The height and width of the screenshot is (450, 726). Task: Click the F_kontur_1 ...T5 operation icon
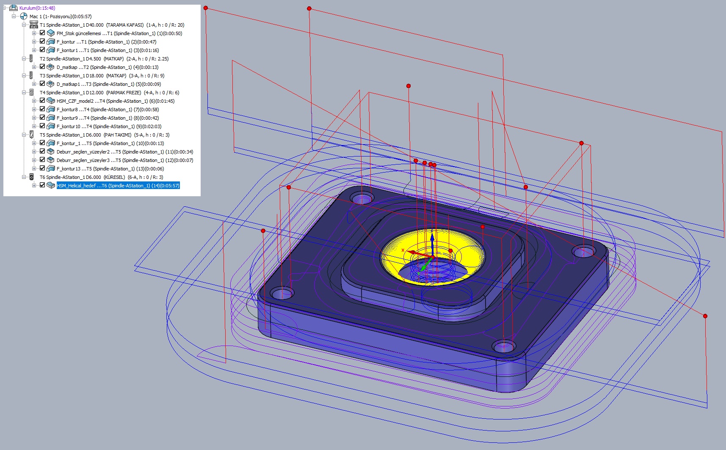51,143
